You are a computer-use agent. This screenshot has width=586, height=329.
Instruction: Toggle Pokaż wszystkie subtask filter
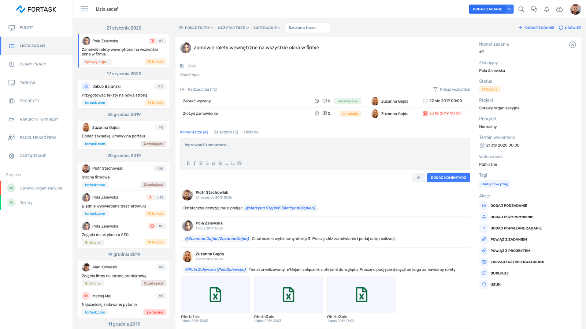(451, 90)
